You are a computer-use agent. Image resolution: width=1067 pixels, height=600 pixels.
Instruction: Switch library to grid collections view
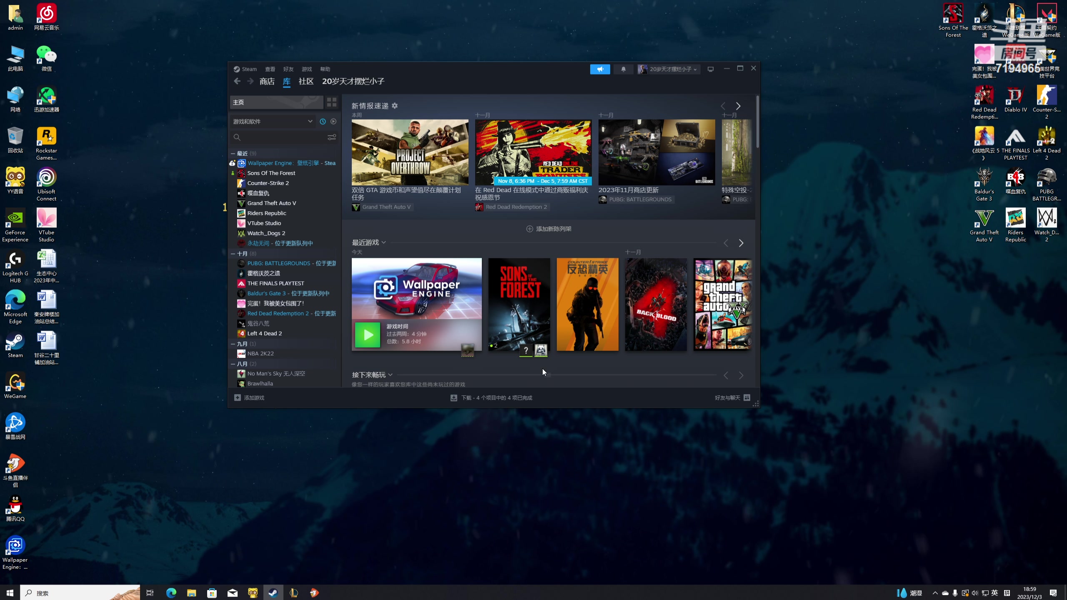pos(332,102)
